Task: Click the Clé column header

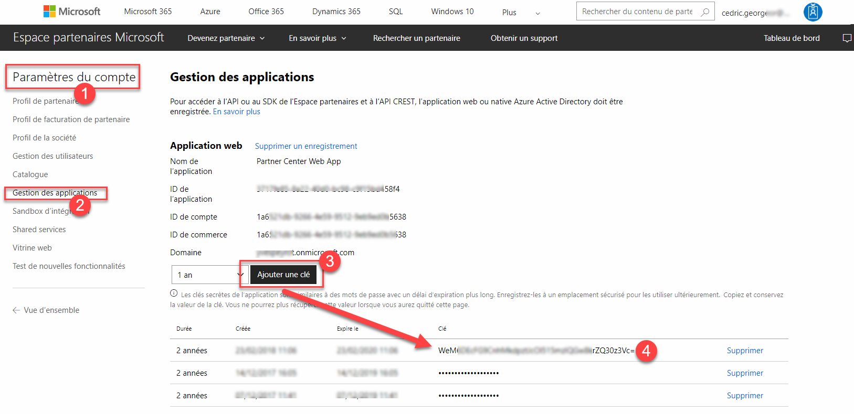Action: pos(442,329)
